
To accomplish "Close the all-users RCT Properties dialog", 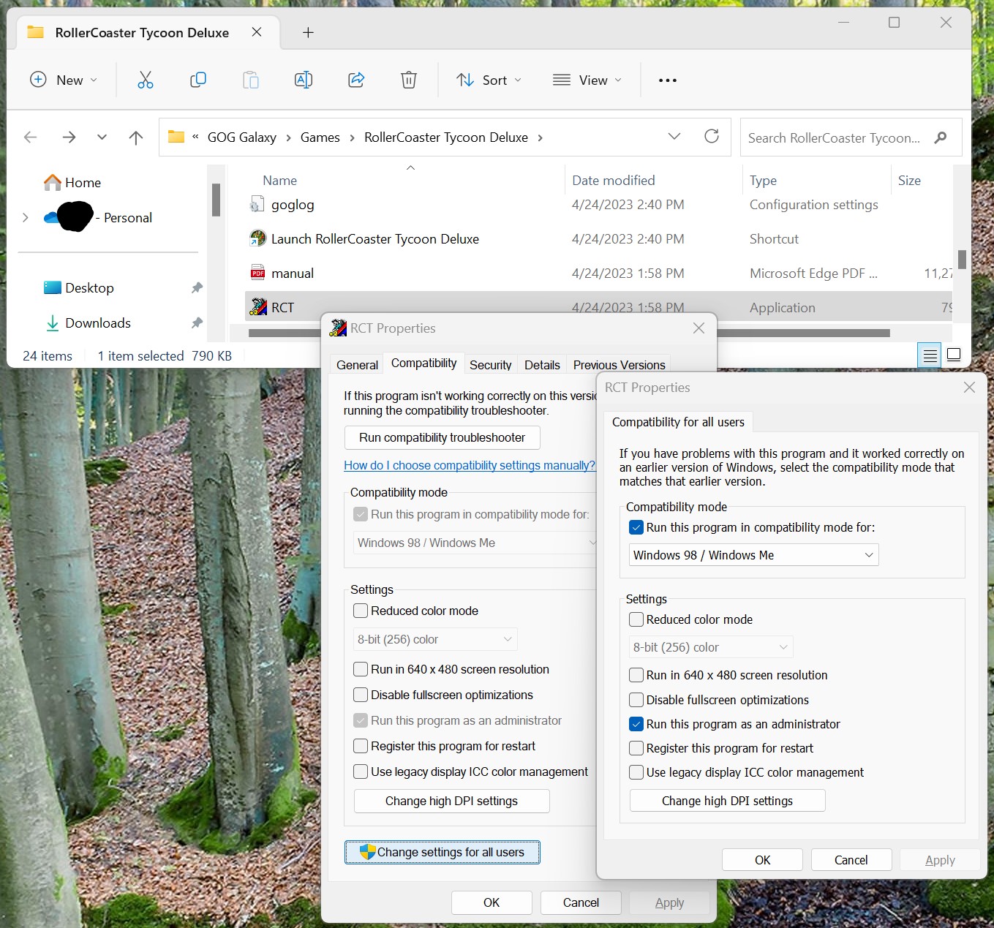I will pos(969,388).
